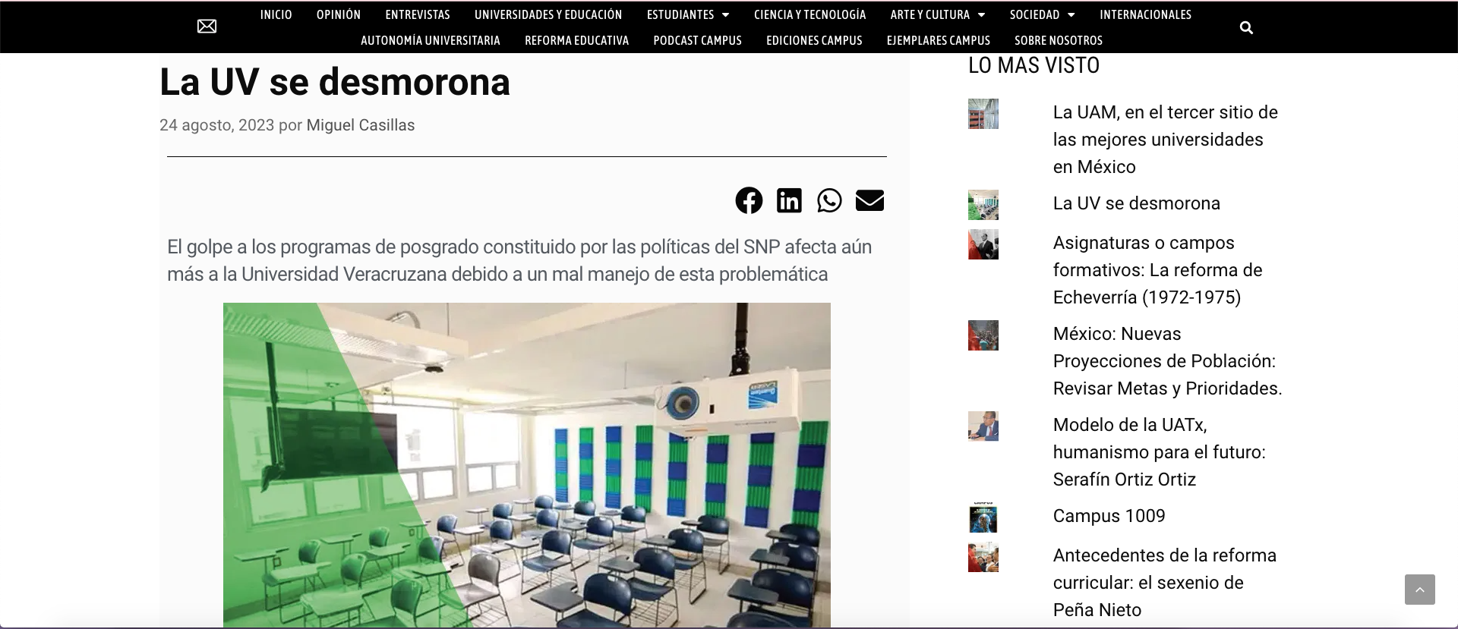
Task: Click the mail envelope icon in header
Action: pos(207,27)
